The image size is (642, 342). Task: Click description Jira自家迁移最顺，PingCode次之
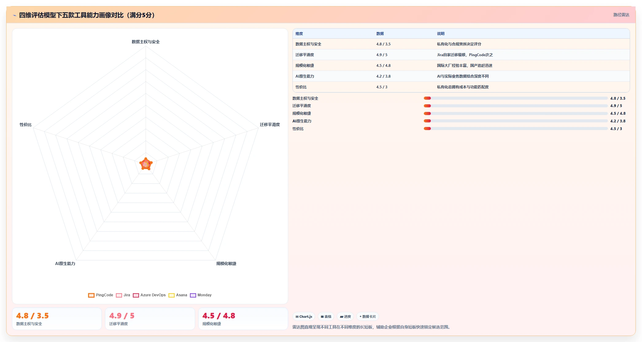point(465,55)
